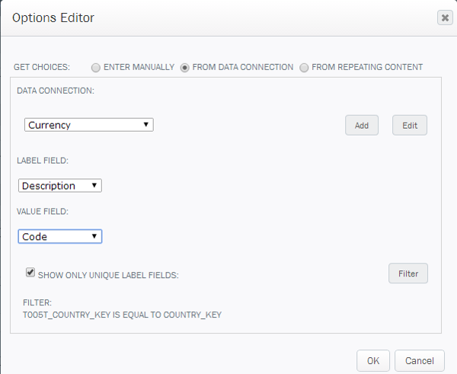Click the Get Choices label
Image resolution: width=457 pixels, height=374 pixels.
(42, 67)
